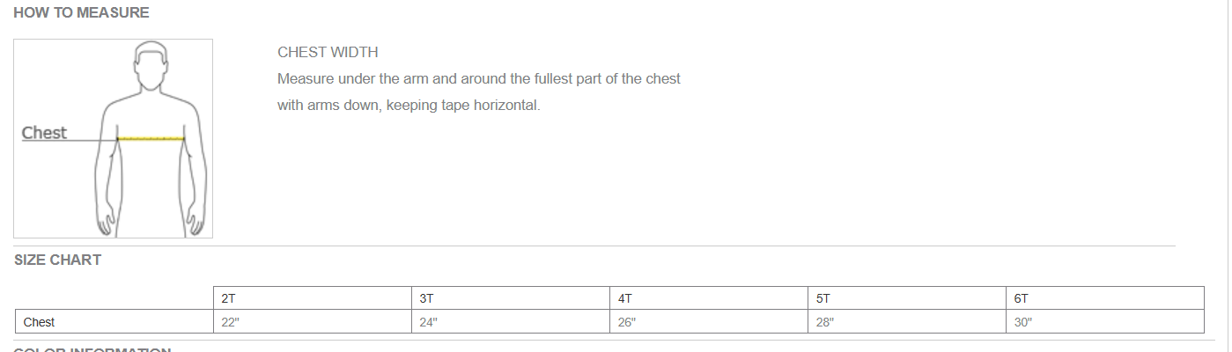Screen dimensions: 1232x352
Task: Select the 3T column header
Action: [x=511, y=298]
